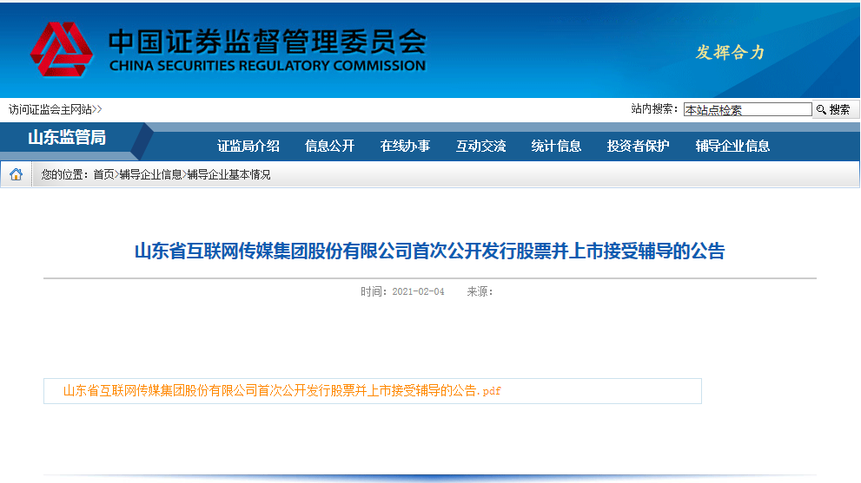Screen dimensions: 861x483
Task: Select the 统计信息 menu item
Action: point(557,146)
